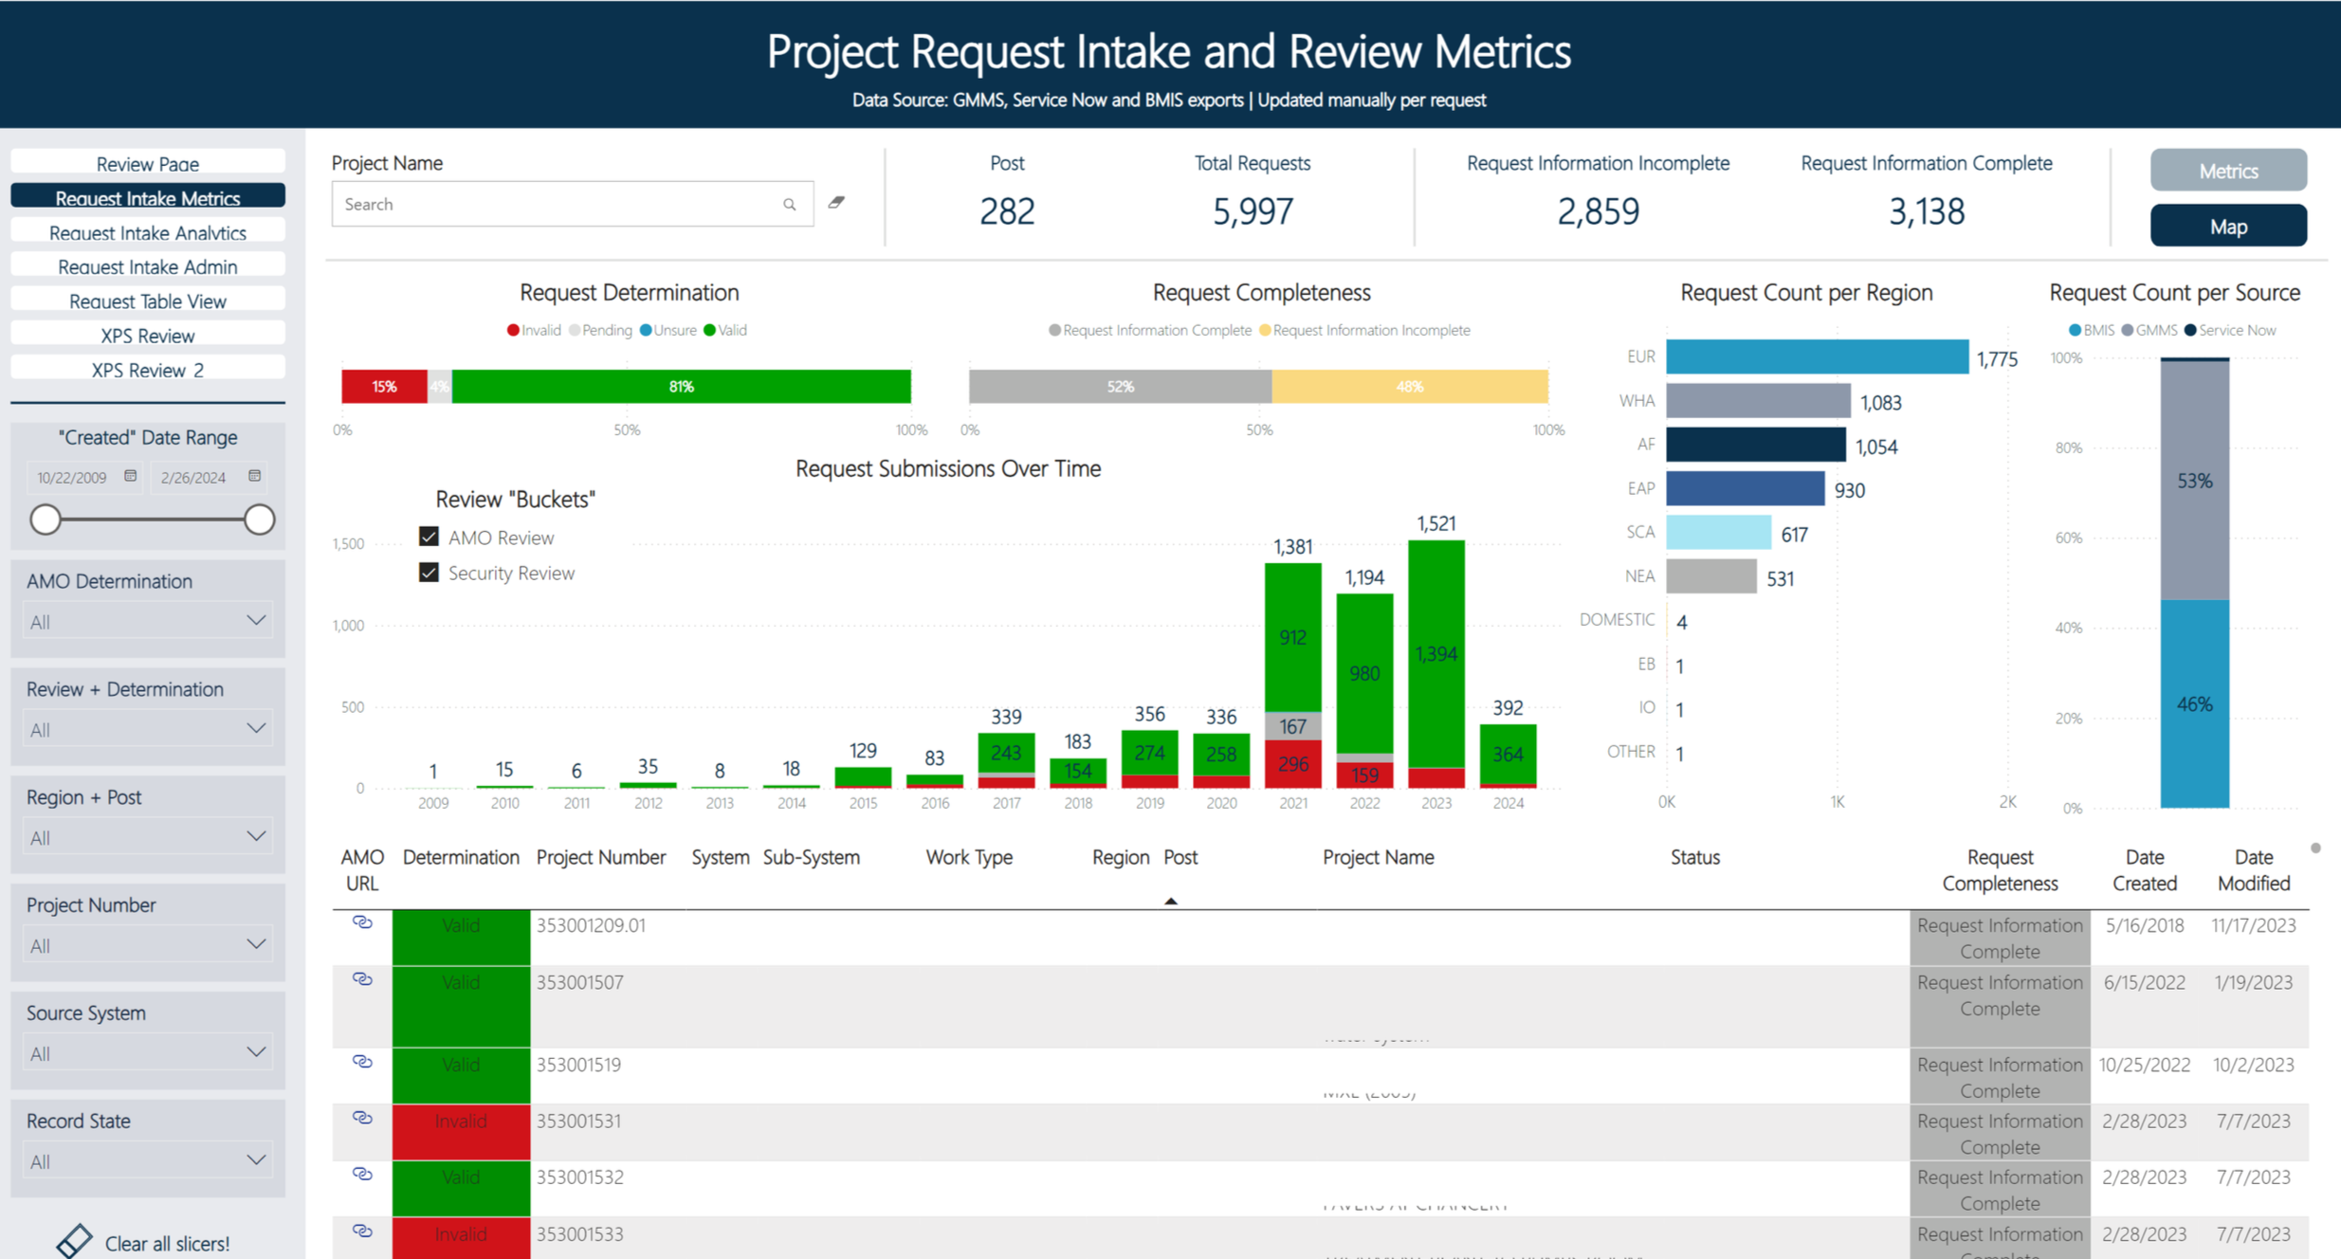
Task: Toggle the Invalid legend item in Request Determination
Action: (x=533, y=330)
